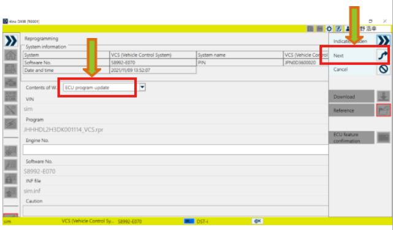This screenshot has width=393, height=230.
Task: Click the Download arrow icon
Action: point(383,96)
